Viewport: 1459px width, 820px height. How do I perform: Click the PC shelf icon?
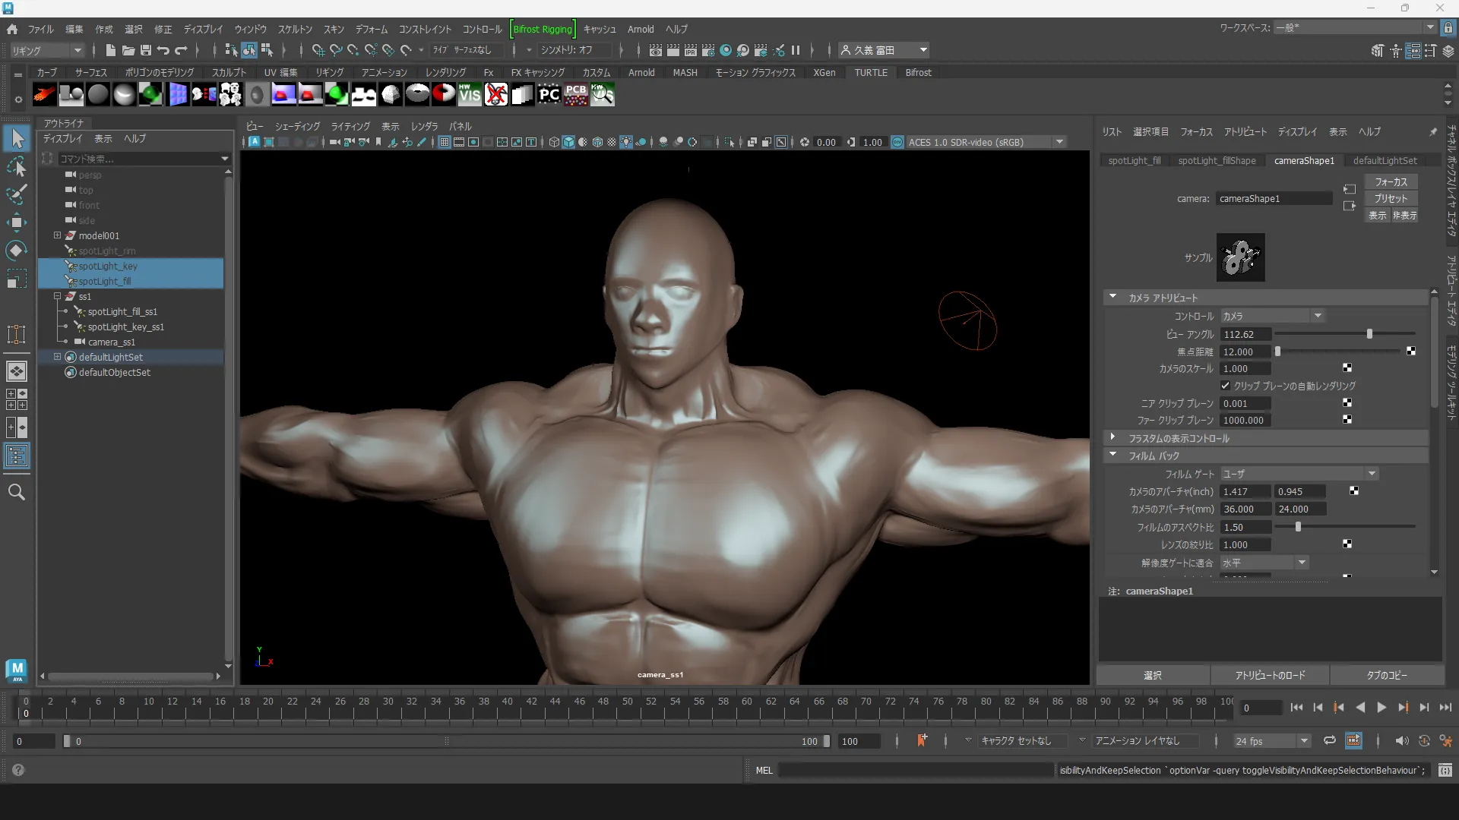coord(549,95)
